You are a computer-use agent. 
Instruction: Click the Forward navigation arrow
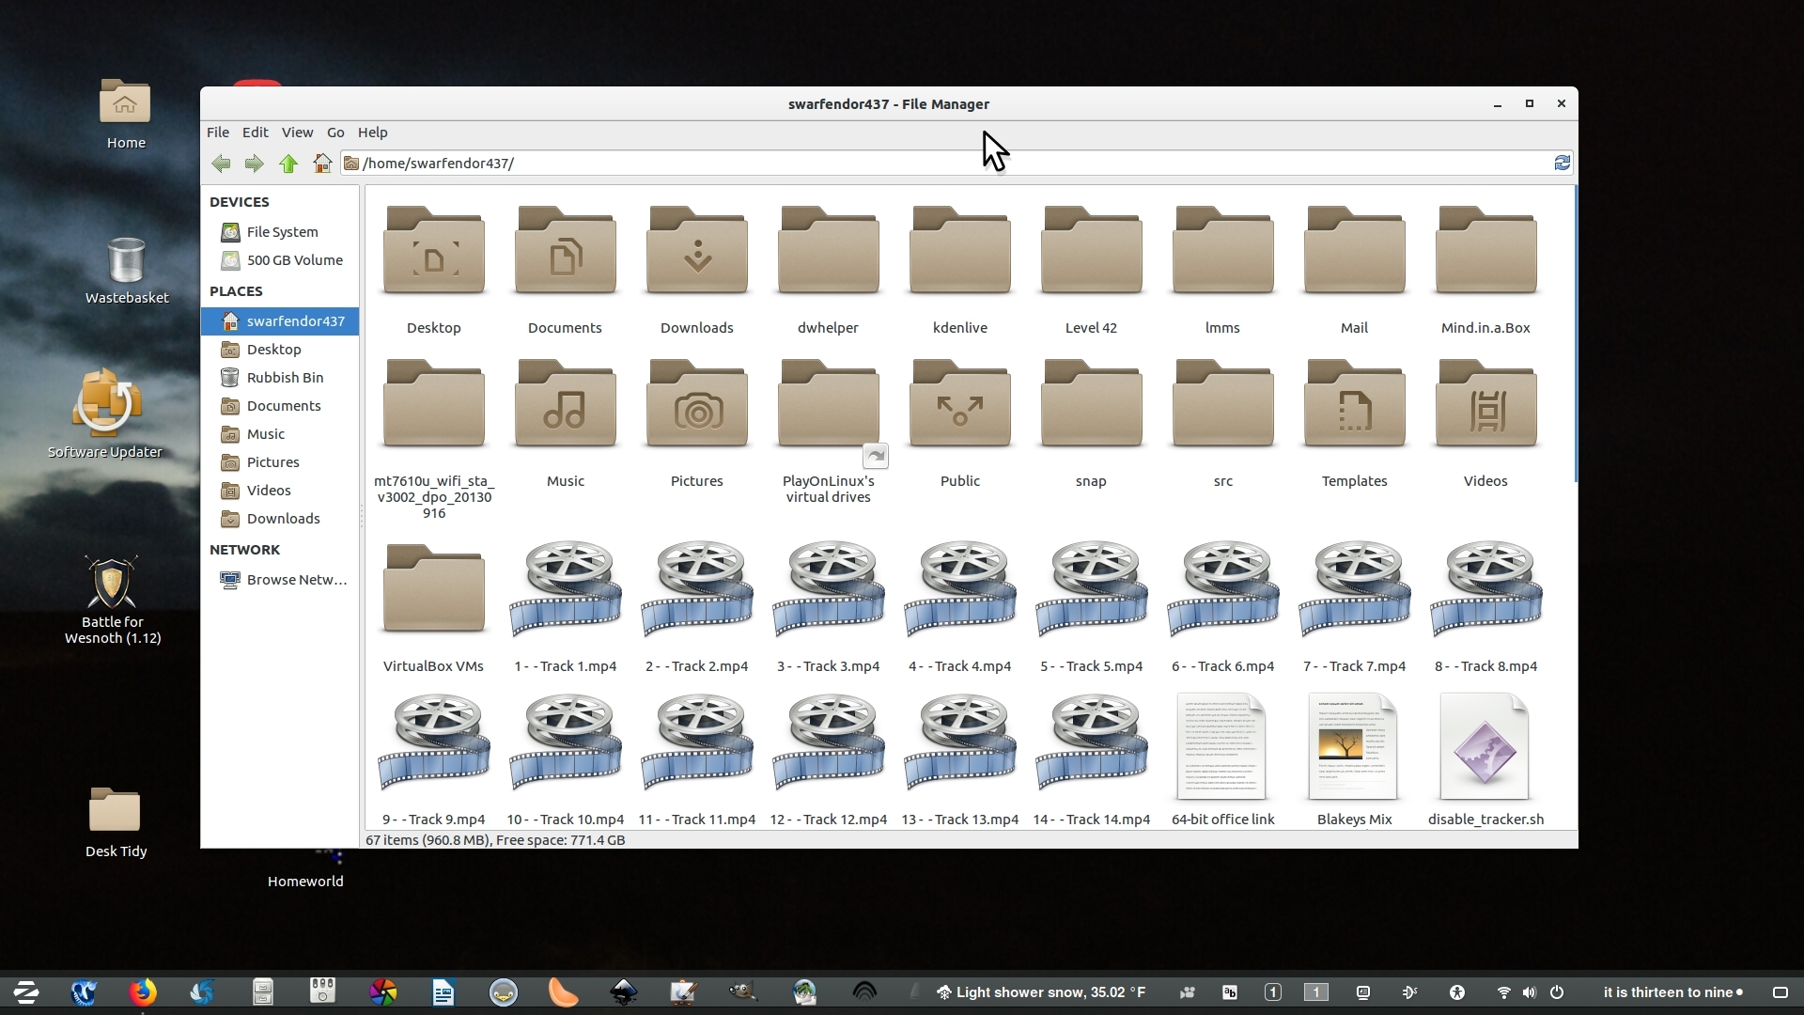(254, 164)
